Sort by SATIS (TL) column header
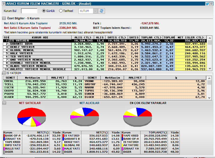The height and width of the screenshot is (158, 215). point(117,38)
